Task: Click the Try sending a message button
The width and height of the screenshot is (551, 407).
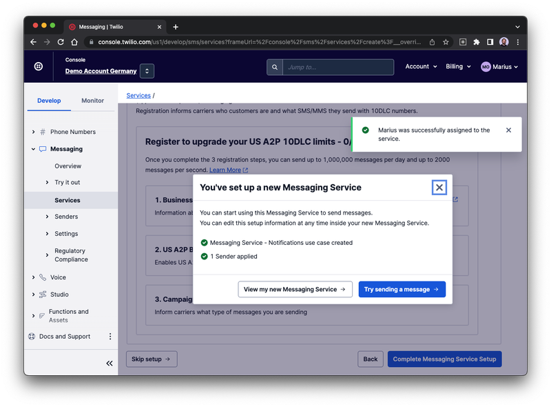Action: [x=402, y=289]
